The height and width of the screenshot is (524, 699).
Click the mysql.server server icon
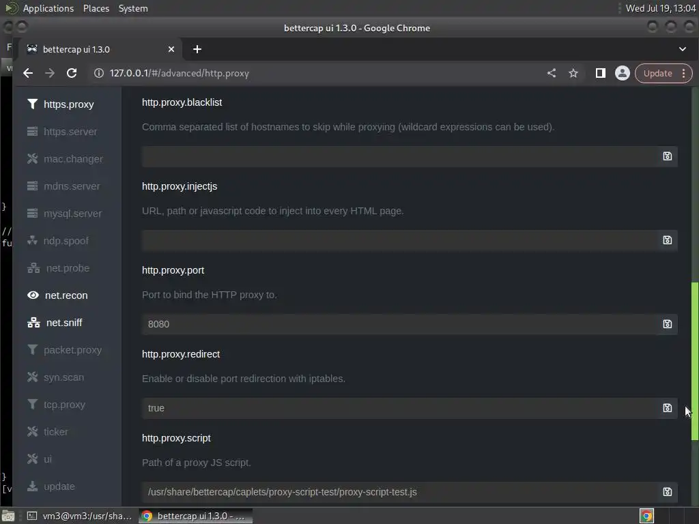[33, 214]
